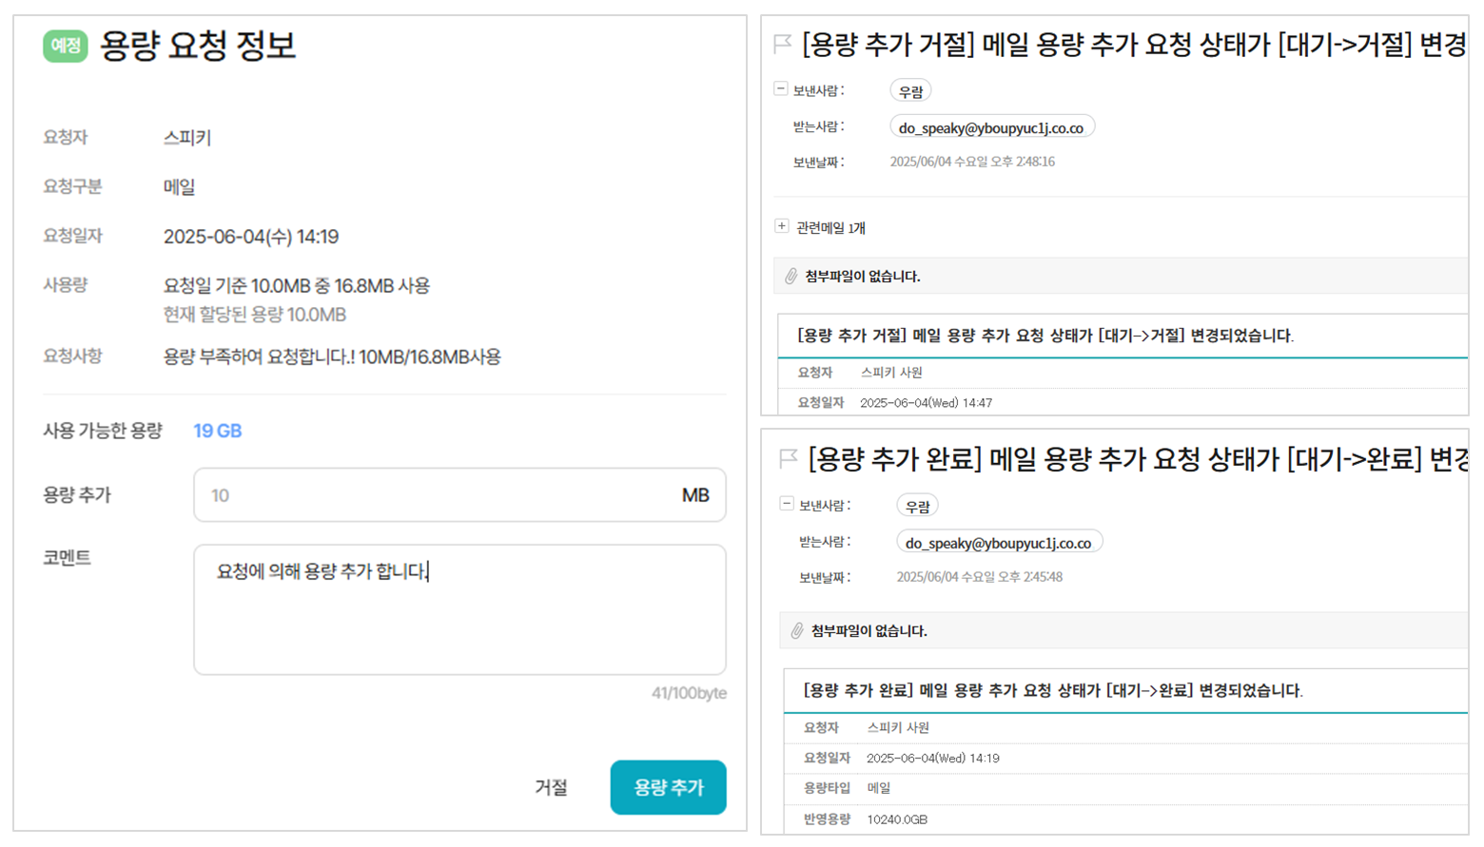Select sender chip 우람 in the 완료 email
1484x847 pixels.
click(x=917, y=507)
